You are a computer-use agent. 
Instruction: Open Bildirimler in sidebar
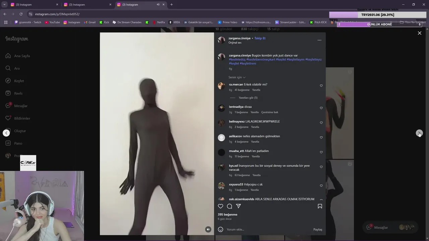tap(18, 118)
